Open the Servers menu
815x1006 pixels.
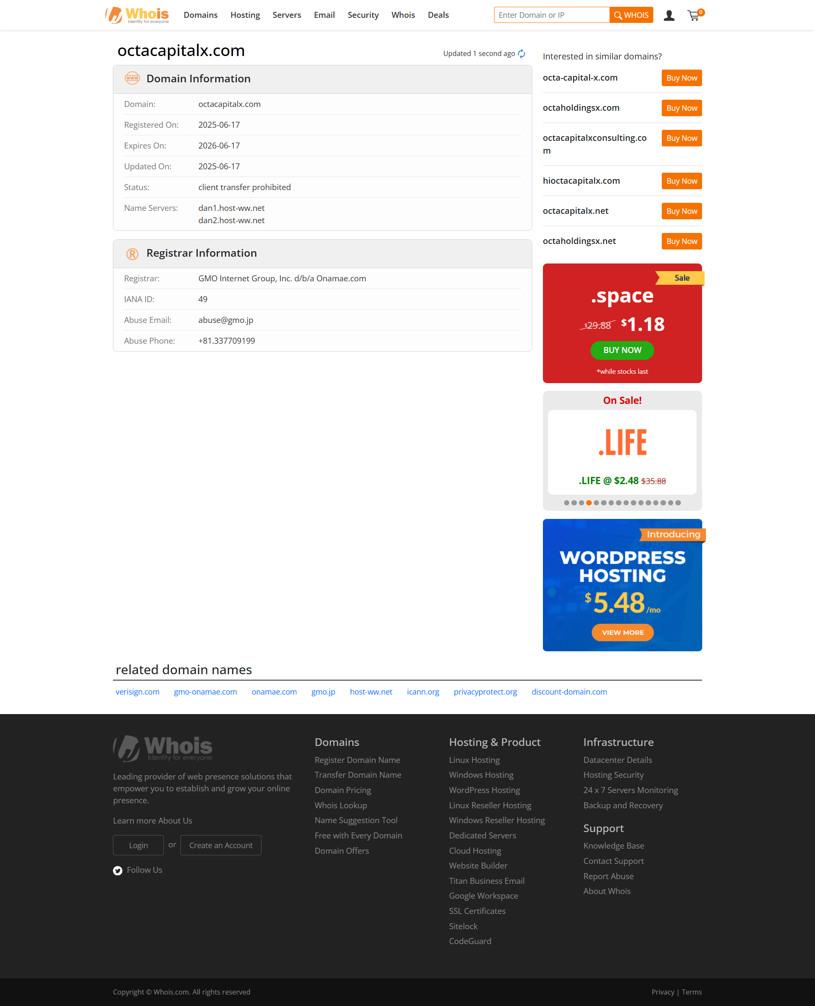click(x=287, y=15)
